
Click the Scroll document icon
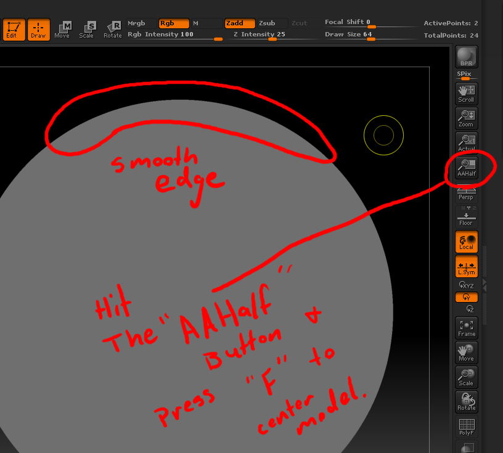[467, 94]
